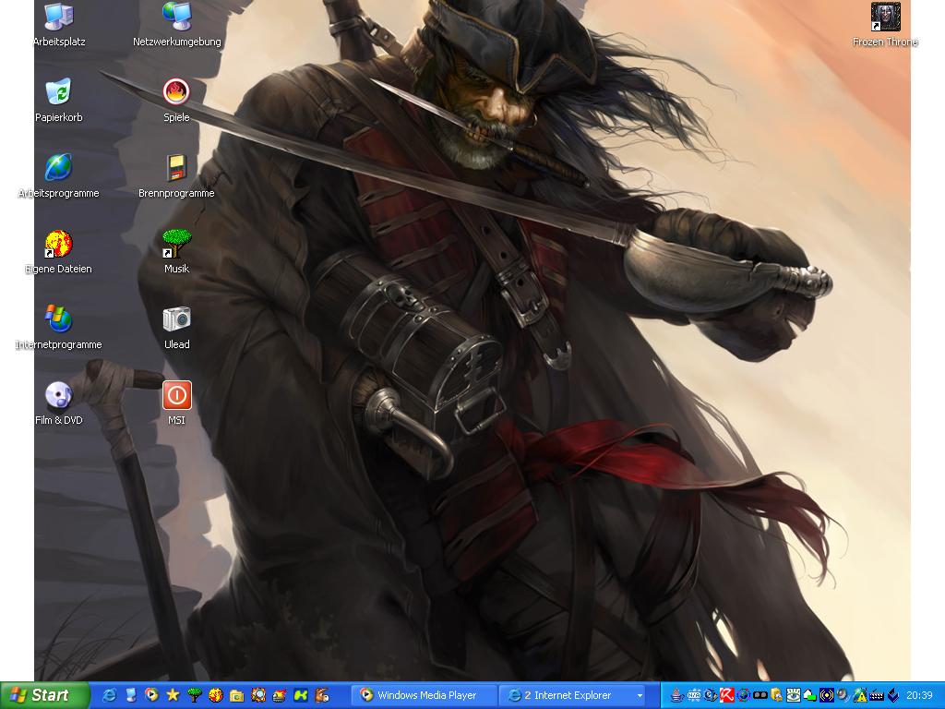Click the Java coffee cup tray icon
This screenshot has height=709, width=945.
676,695
